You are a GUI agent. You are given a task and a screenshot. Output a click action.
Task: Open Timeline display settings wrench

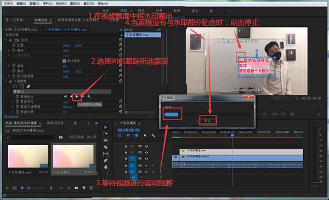(154, 136)
